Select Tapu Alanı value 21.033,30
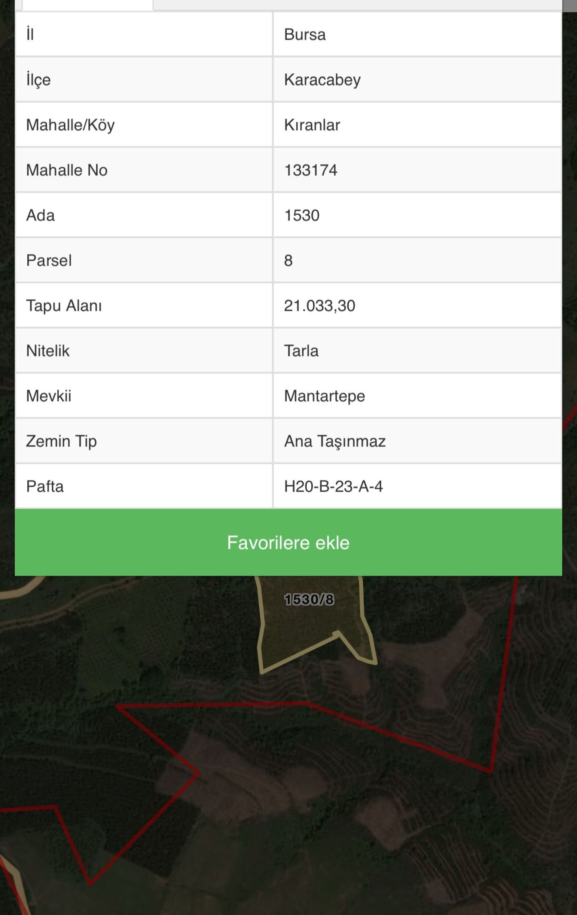577x915 pixels. [x=319, y=306]
